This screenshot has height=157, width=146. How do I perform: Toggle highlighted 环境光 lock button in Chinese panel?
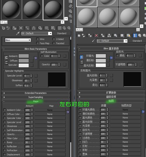81,57
